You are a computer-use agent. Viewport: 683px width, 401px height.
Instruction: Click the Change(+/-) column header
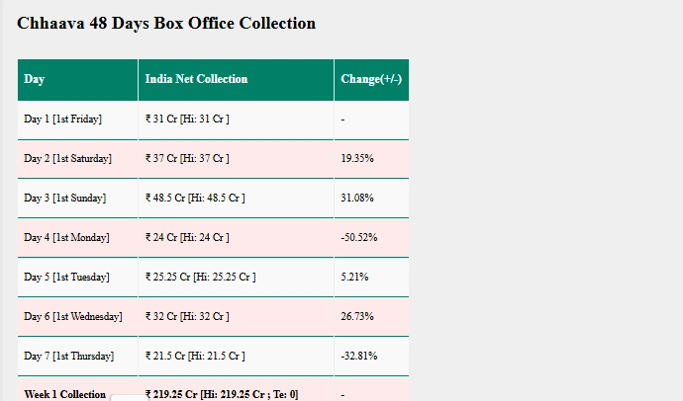tap(371, 80)
